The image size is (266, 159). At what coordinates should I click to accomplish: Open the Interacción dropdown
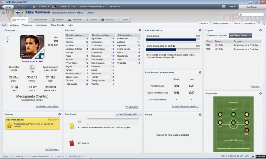249,23
